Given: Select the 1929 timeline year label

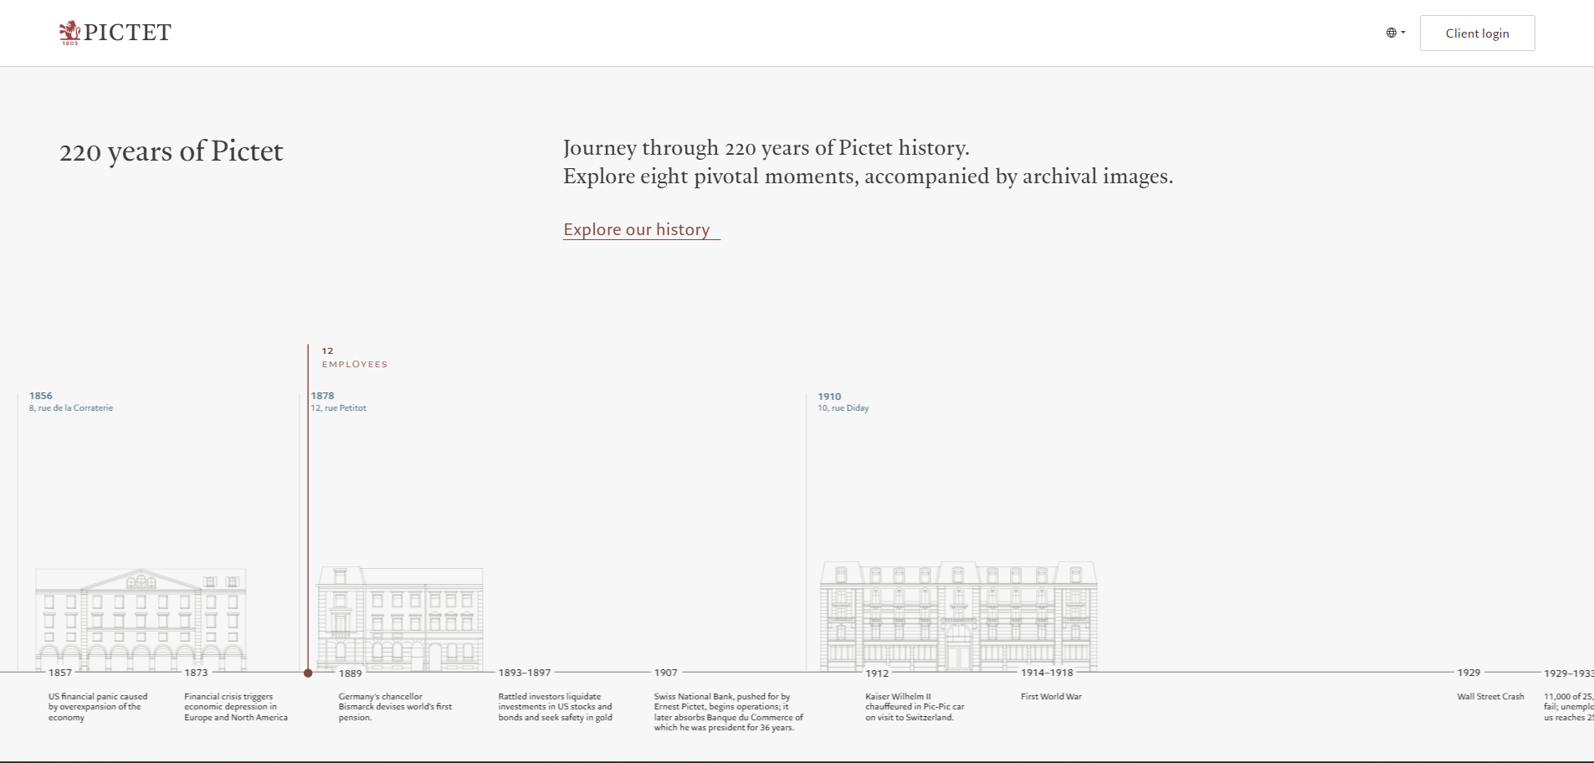Looking at the screenshot, I should point(1468,673).
